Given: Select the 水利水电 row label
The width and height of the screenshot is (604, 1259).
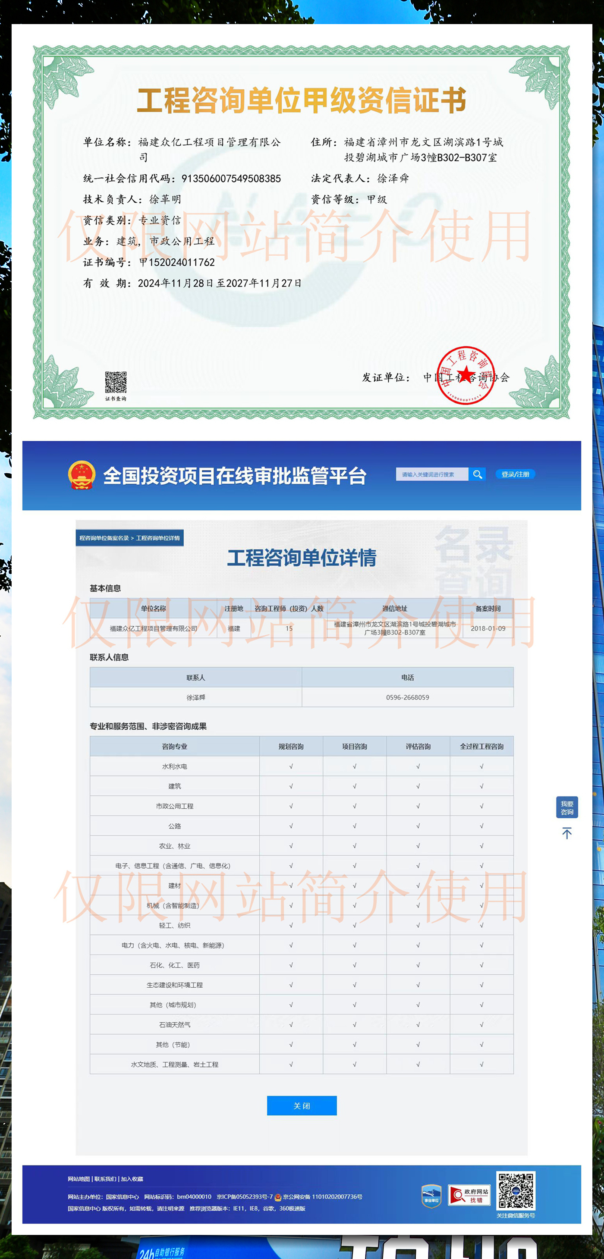Looking at the screenshot, I should click(175, 766).
